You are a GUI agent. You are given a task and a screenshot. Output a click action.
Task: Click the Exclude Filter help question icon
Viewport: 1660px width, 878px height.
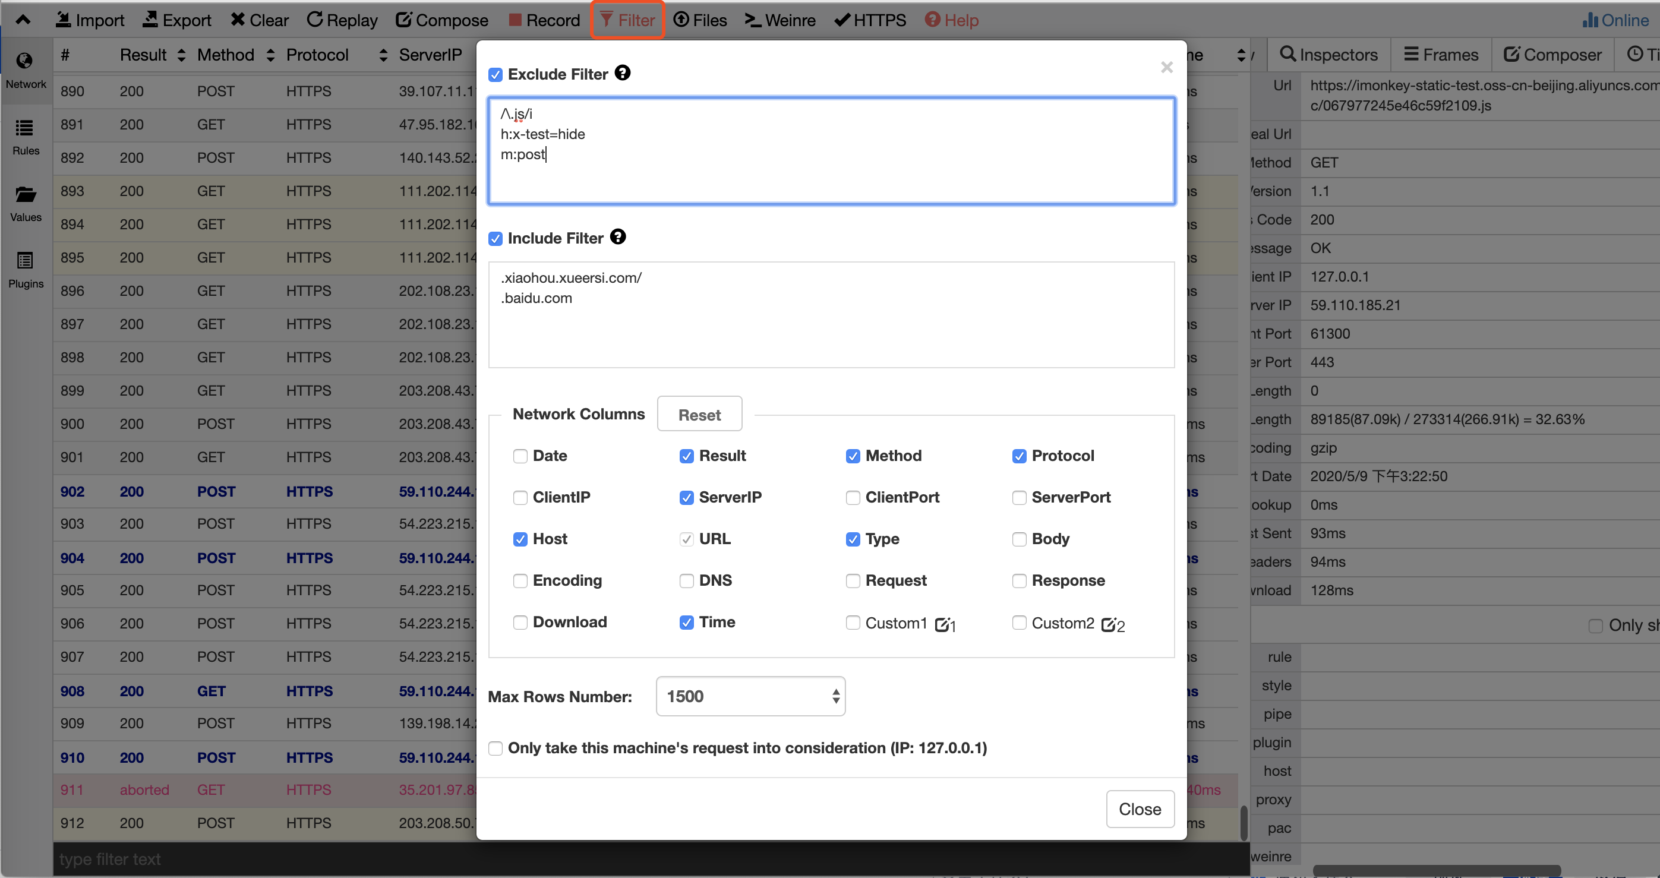point(622,73)
